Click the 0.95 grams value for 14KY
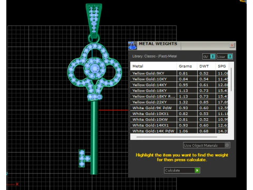The width and height of the screenshot is (253, 190). (x=183, y=85)
